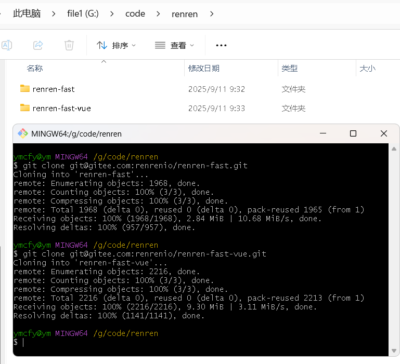Click the Share icon in Explorer toolbar
Image resolution: width=400 pixels, height=364 pixels.
38,45
